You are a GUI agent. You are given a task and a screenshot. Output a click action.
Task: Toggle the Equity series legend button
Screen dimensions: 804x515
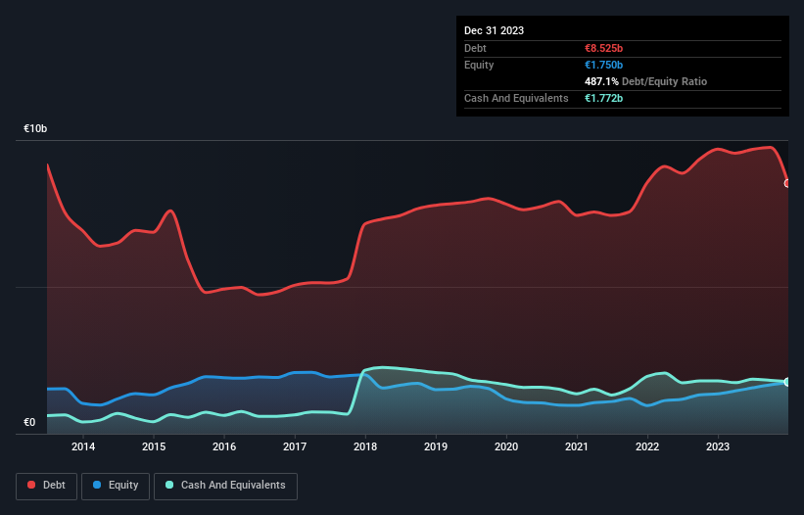[116, 486]
